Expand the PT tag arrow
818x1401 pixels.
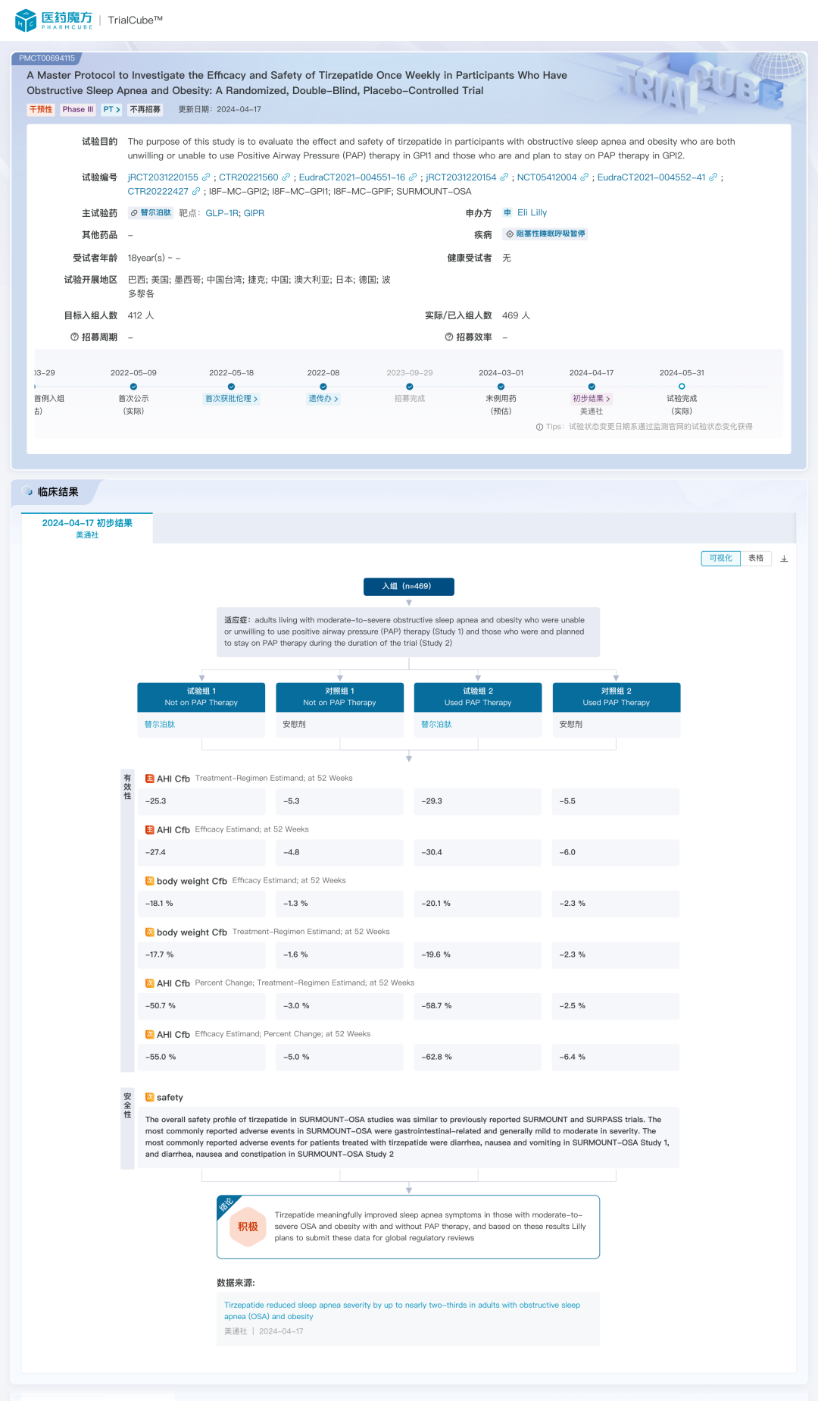tap(112, 110)
